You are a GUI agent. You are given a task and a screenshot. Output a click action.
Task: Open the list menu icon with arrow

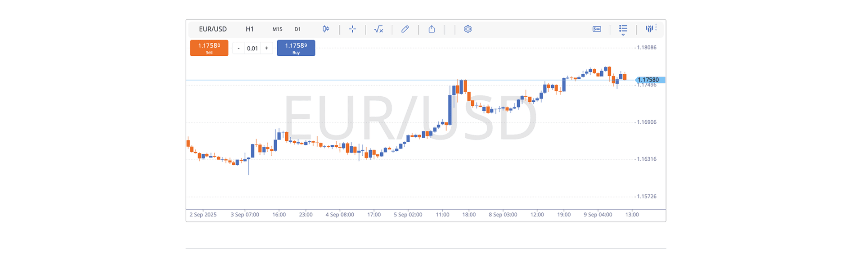(x=623, y=30)
